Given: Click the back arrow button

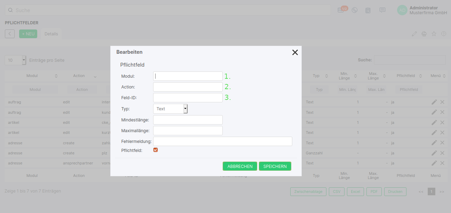Looking at the screenshot, I should click(10, 34).
